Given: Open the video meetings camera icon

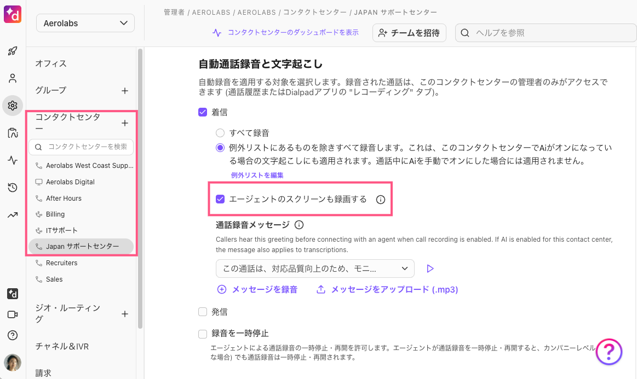Looking at the screenshot, I should [13, 314].
